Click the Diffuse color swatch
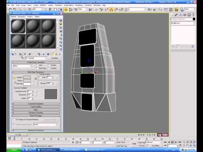This screenshot has height=152, width=203. (27, 81)
